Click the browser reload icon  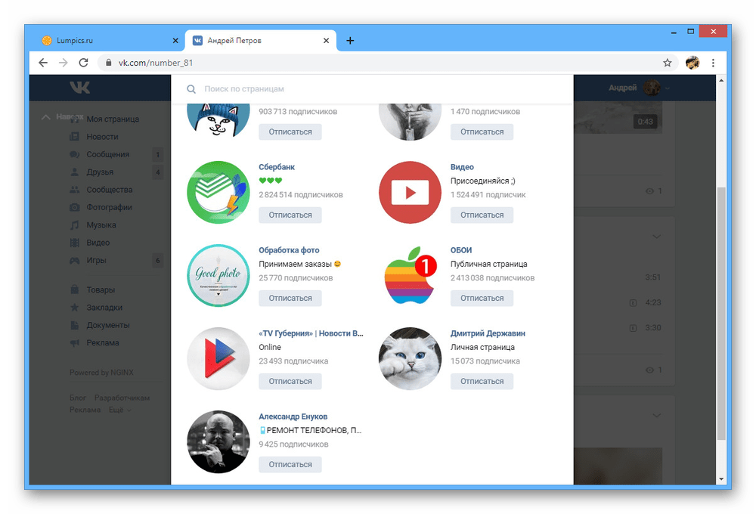pyautogui.click(x=83, y=63)
